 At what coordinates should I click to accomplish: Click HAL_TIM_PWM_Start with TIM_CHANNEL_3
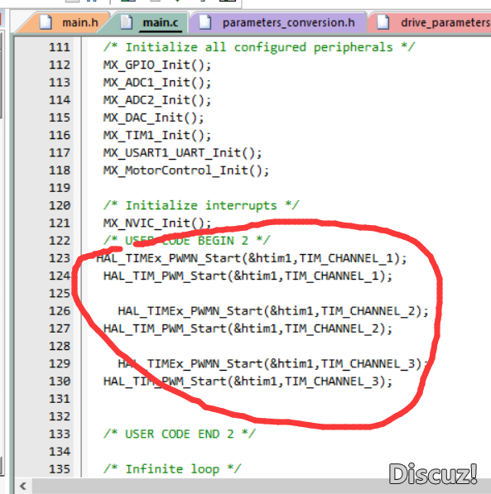(248, 381)
